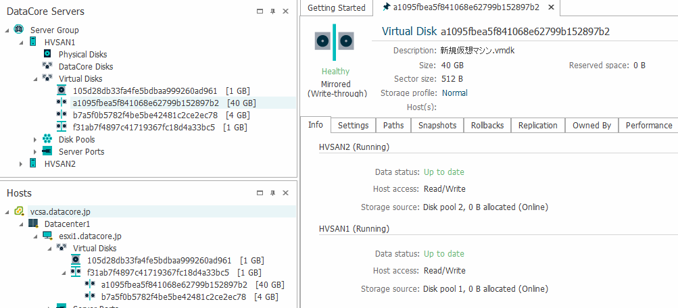The image size is (678, 308).
Task: Click the disk icon of 105d28db33fa4fe5bdbaa999260ad961 in DataCore Servers
Action: 62,91
